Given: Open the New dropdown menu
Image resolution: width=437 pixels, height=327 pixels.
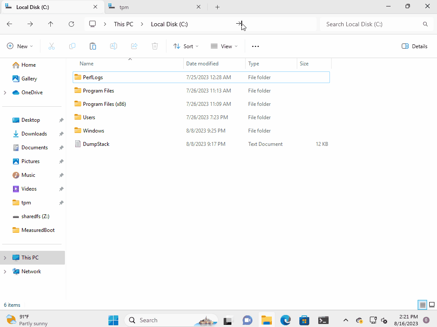Looking at the screenshot, I should click(20, 46).
